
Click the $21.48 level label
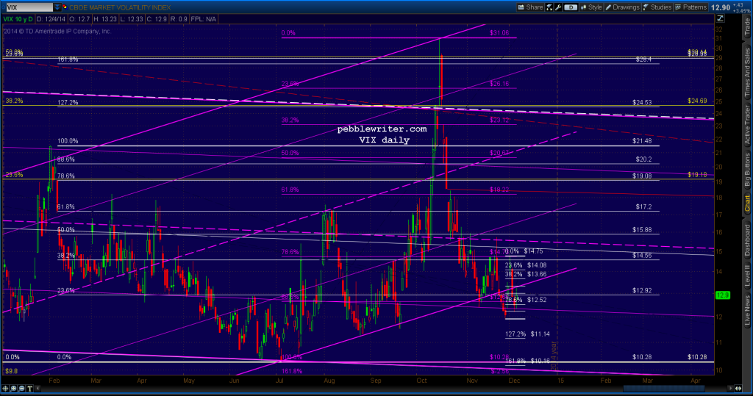(x=642, y=141)
